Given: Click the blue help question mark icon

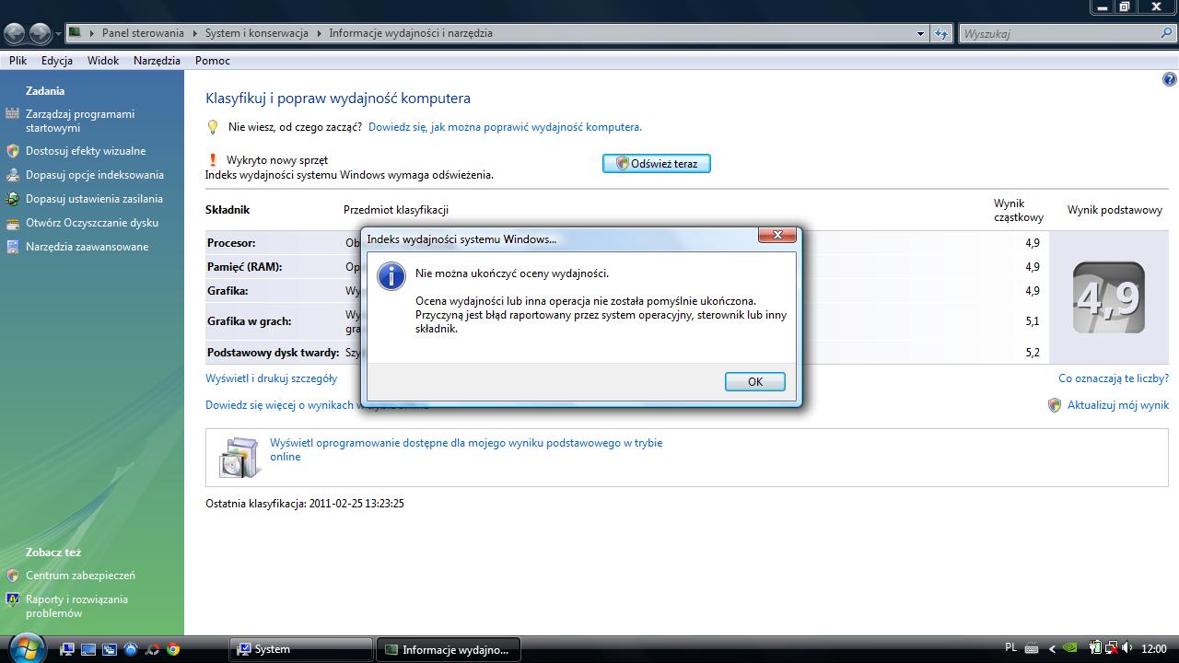Looking at the screenshot, I should 1170,80.
